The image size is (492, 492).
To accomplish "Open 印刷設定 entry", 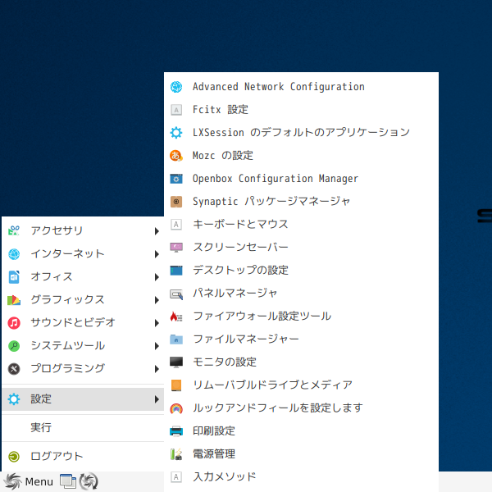I will [x=301, y=431].
